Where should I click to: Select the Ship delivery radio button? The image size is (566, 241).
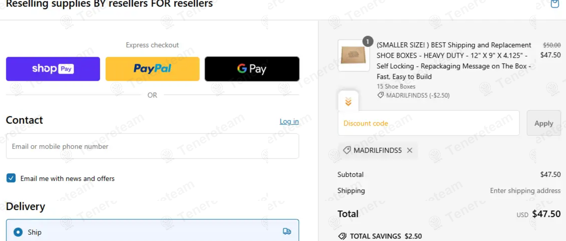(18, 232)
